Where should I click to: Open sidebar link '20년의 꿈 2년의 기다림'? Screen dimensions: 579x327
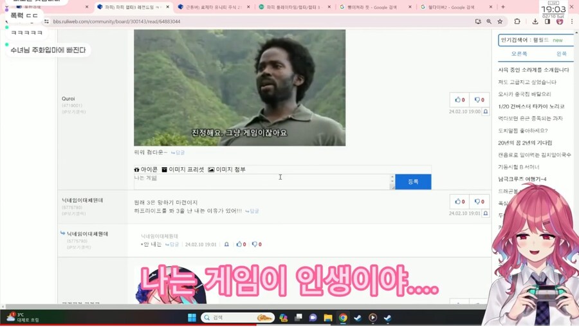pos(525,143)
